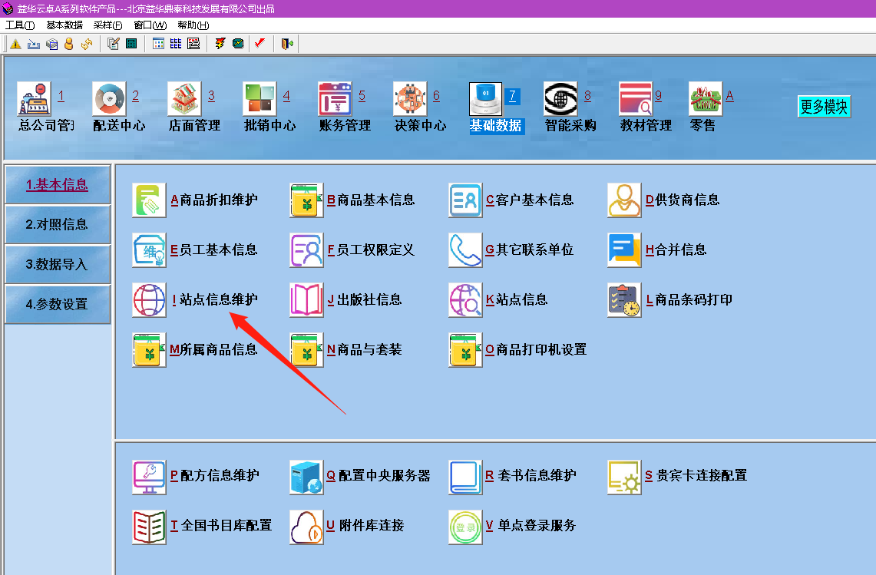Select 2.对照信息 side tab
This screenshot has height=575, width=876.
58,225
